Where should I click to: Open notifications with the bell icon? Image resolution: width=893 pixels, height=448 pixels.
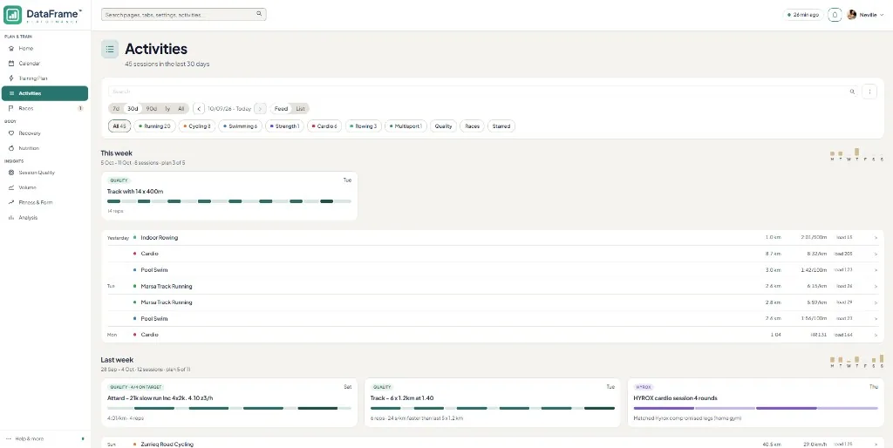835,15
